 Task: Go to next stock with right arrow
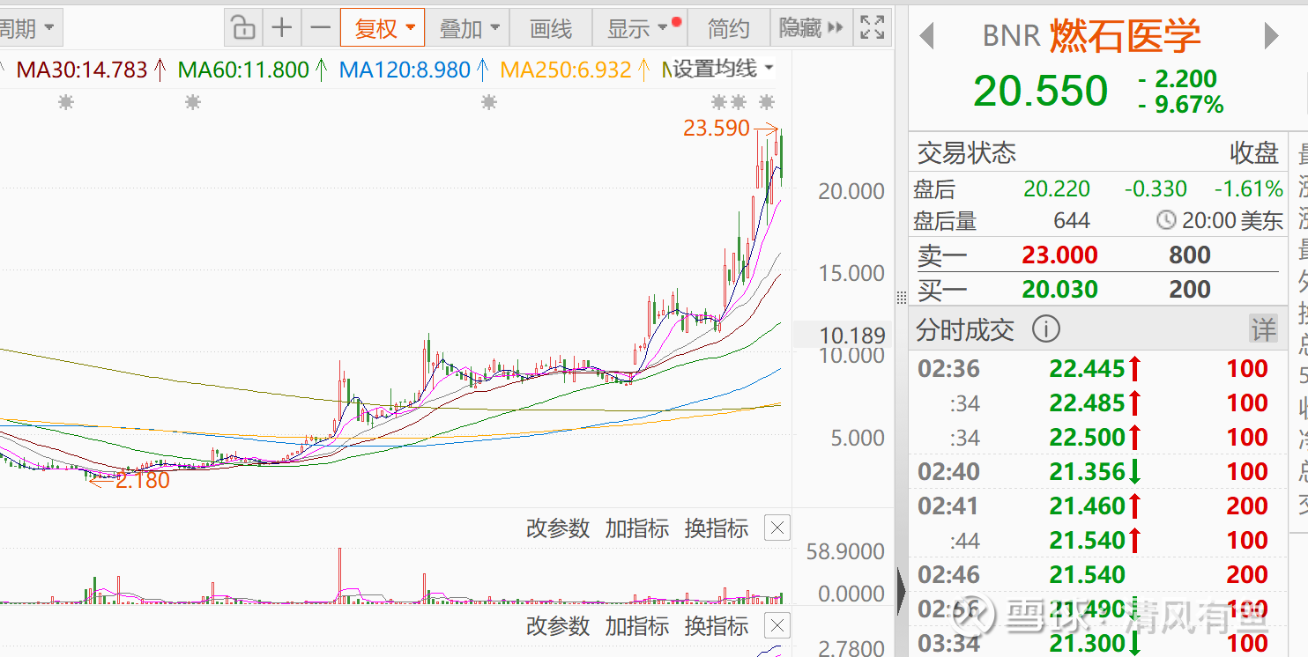point(1271,36)
